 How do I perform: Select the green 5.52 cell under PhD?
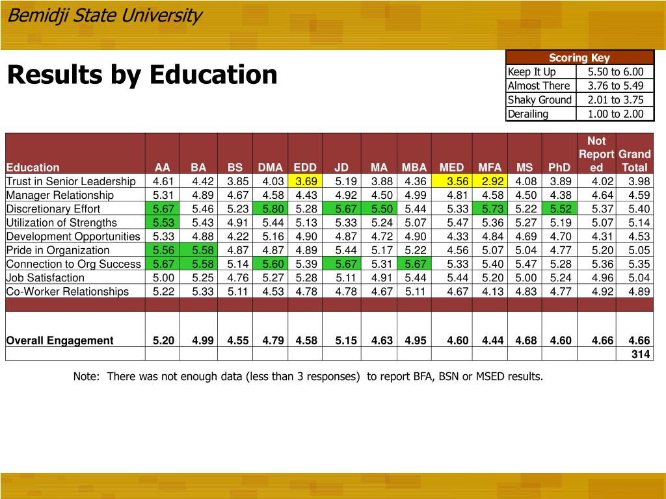(x=560, y=209)
